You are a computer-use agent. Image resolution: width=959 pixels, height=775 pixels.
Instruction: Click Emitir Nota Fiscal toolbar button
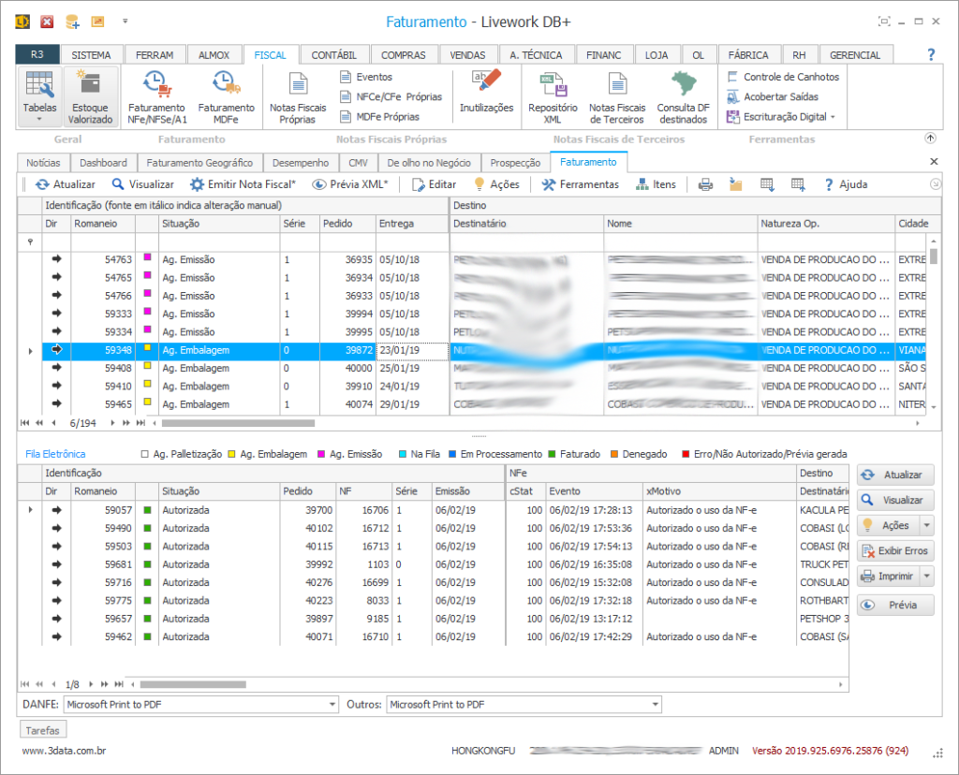(243, 184)
